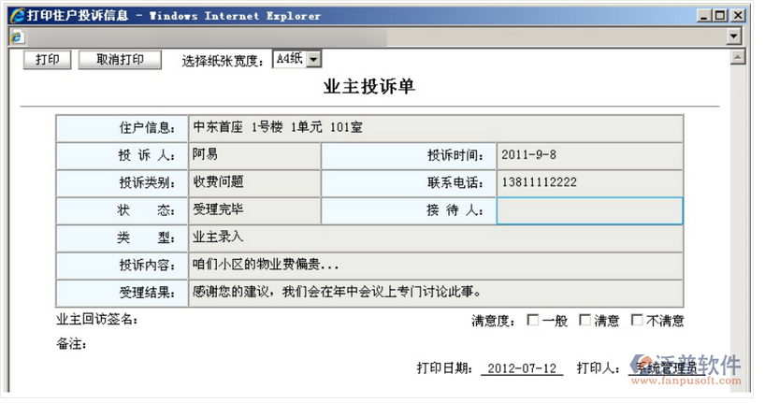Click the 备注 label
This screenshot has height=403, width=765.
click(71, 344)
